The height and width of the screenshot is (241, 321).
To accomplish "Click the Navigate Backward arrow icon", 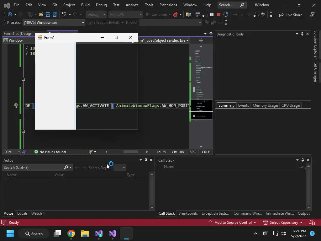I will 10,14.
